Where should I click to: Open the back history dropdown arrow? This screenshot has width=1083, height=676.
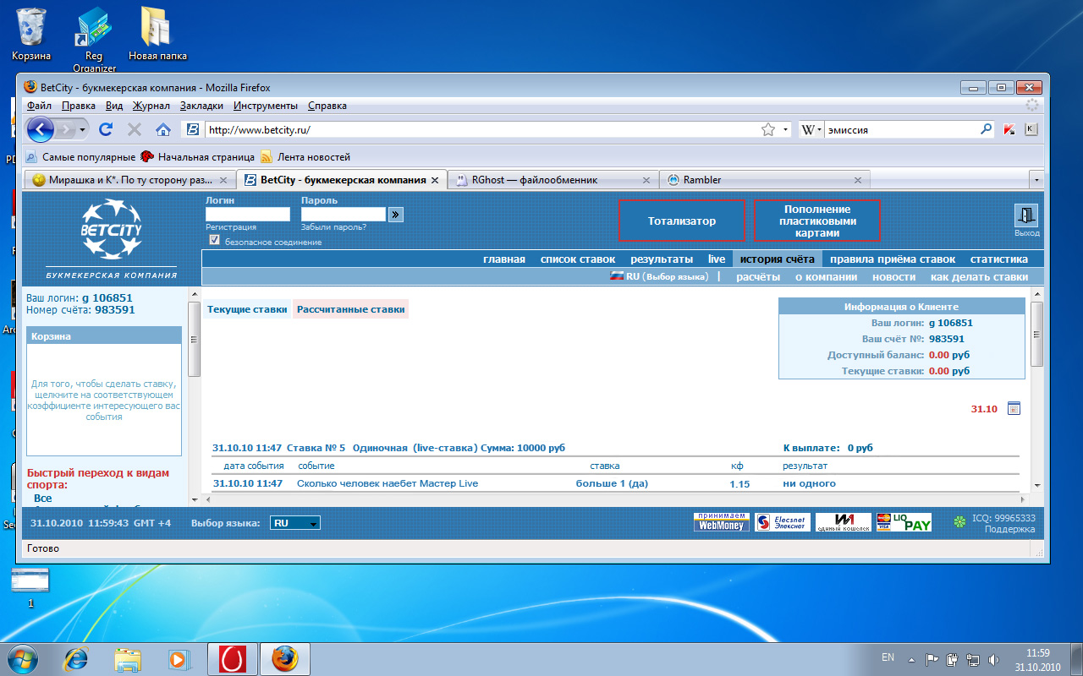(82, 130)
